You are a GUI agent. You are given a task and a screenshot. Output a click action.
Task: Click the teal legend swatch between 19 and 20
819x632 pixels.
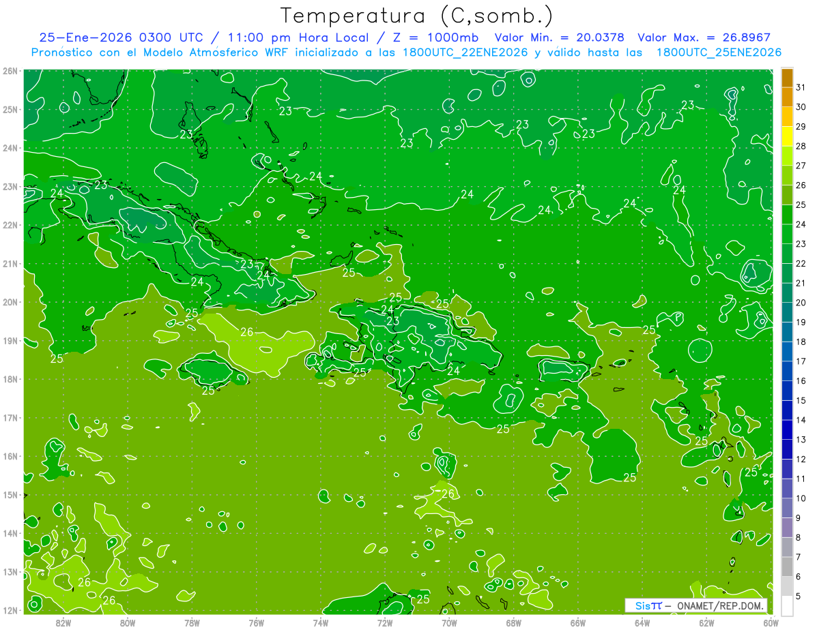[x=787, y=312]
